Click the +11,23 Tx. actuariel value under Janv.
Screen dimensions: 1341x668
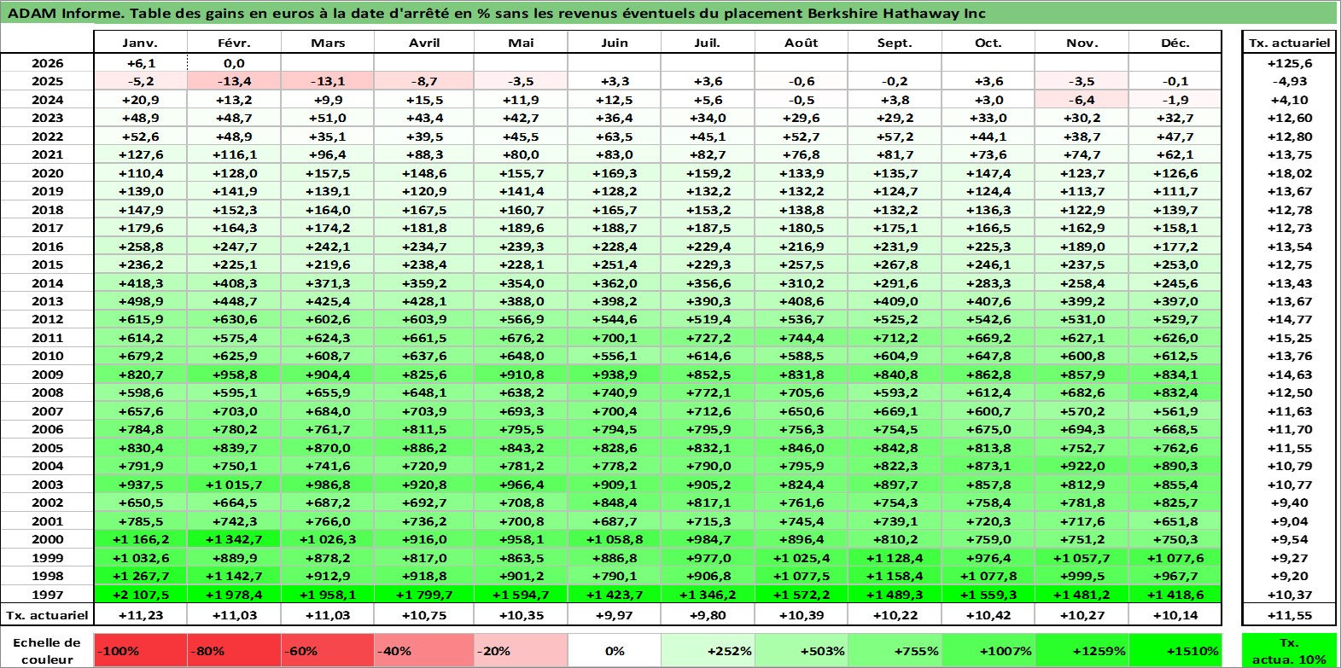[140, 615]
